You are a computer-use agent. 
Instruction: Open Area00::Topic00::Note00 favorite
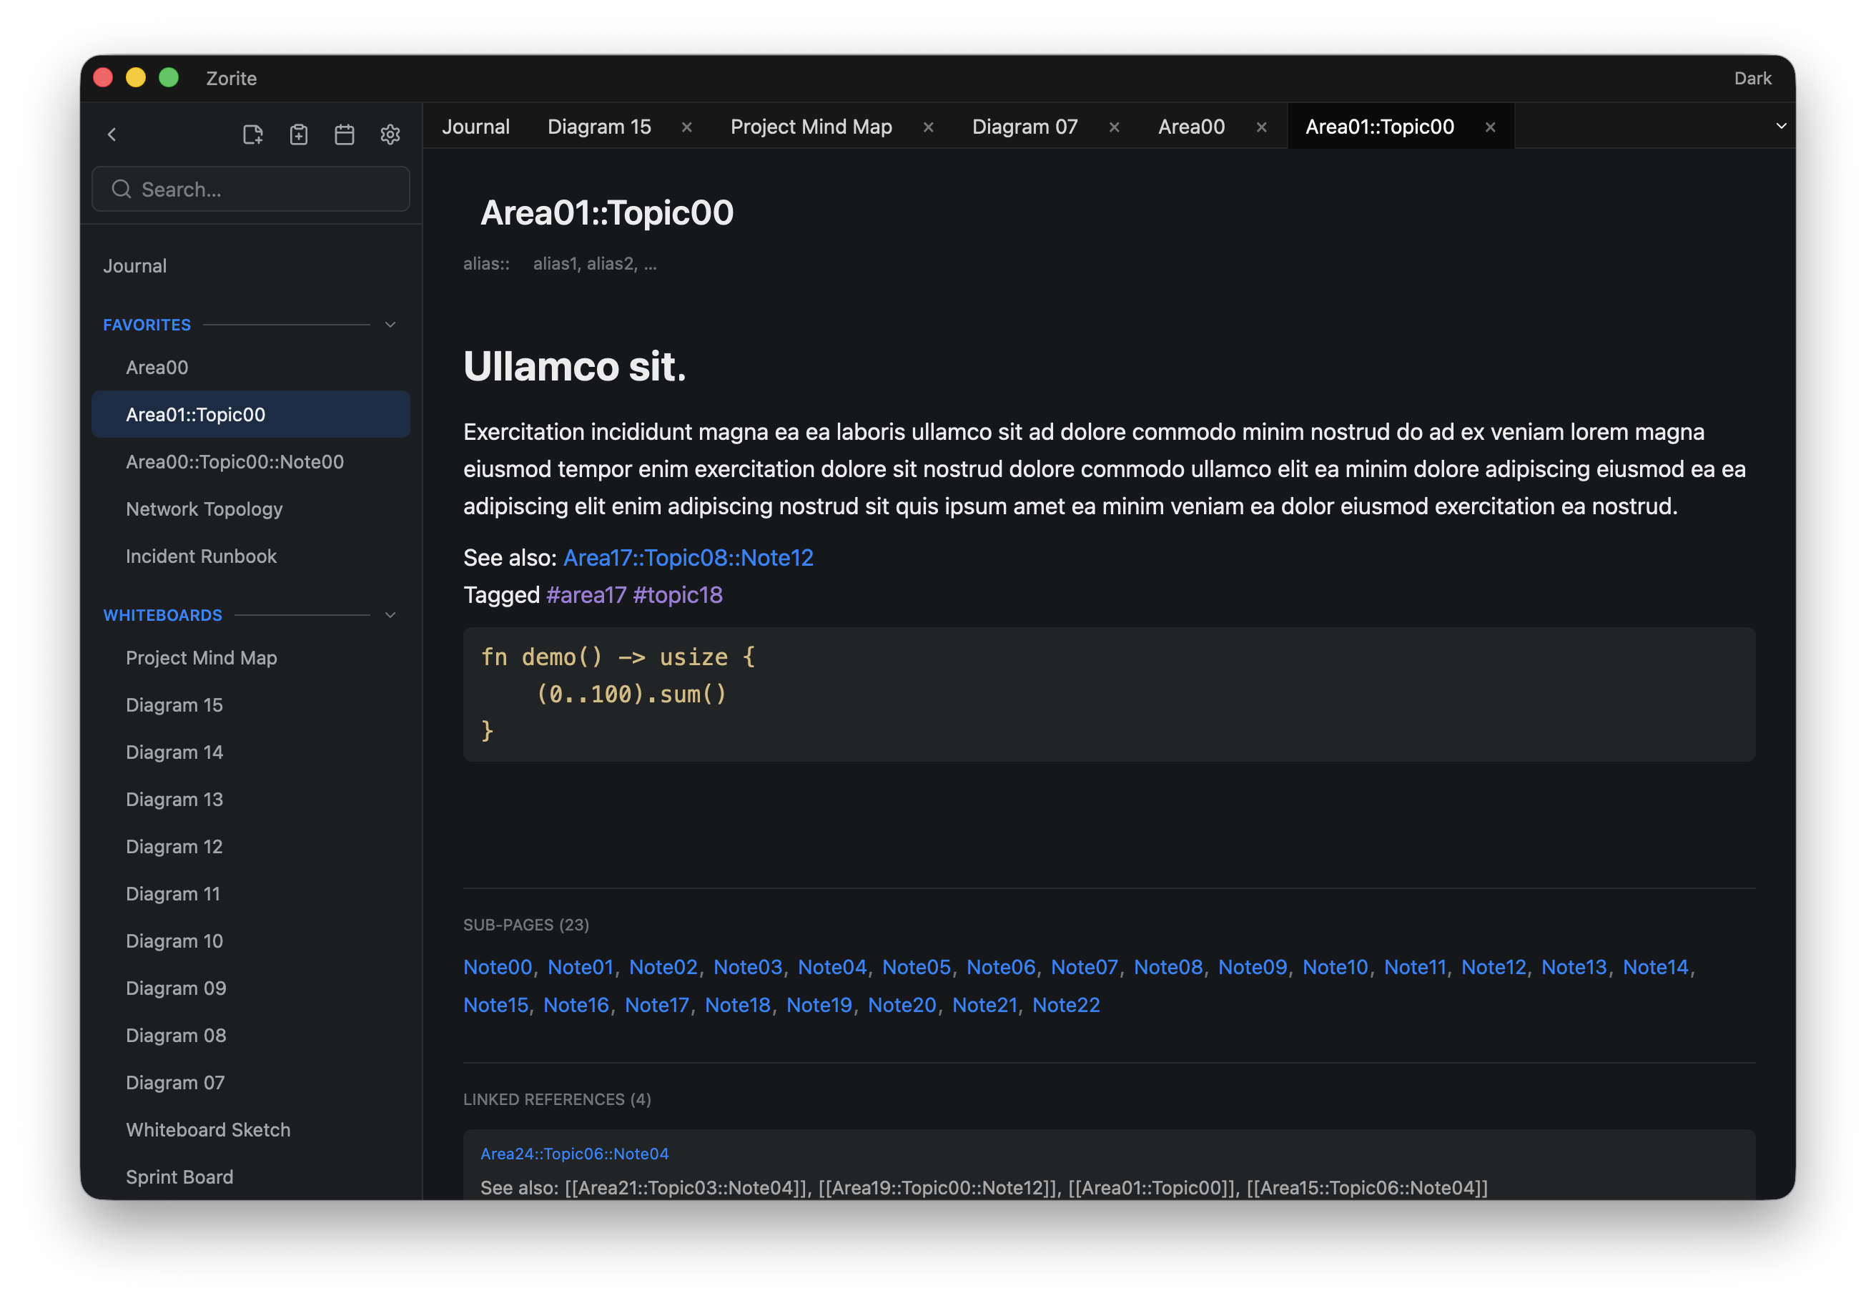click(251, 462)
